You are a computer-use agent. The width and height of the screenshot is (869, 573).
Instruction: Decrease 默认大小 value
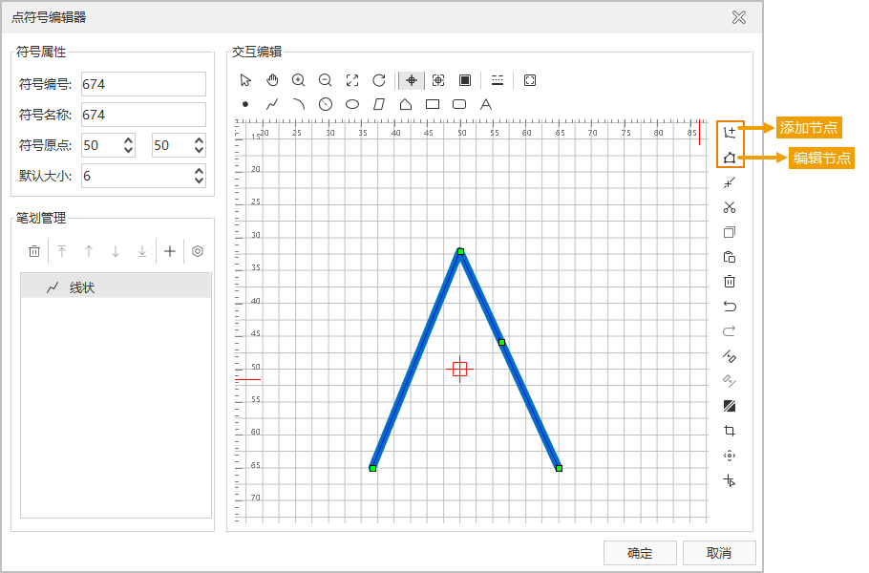[200, 181]
